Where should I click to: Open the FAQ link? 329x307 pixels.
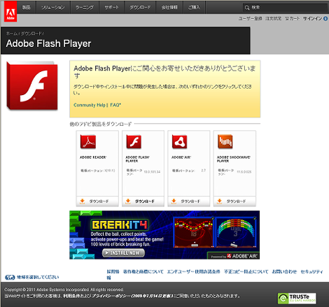point(115,105)
